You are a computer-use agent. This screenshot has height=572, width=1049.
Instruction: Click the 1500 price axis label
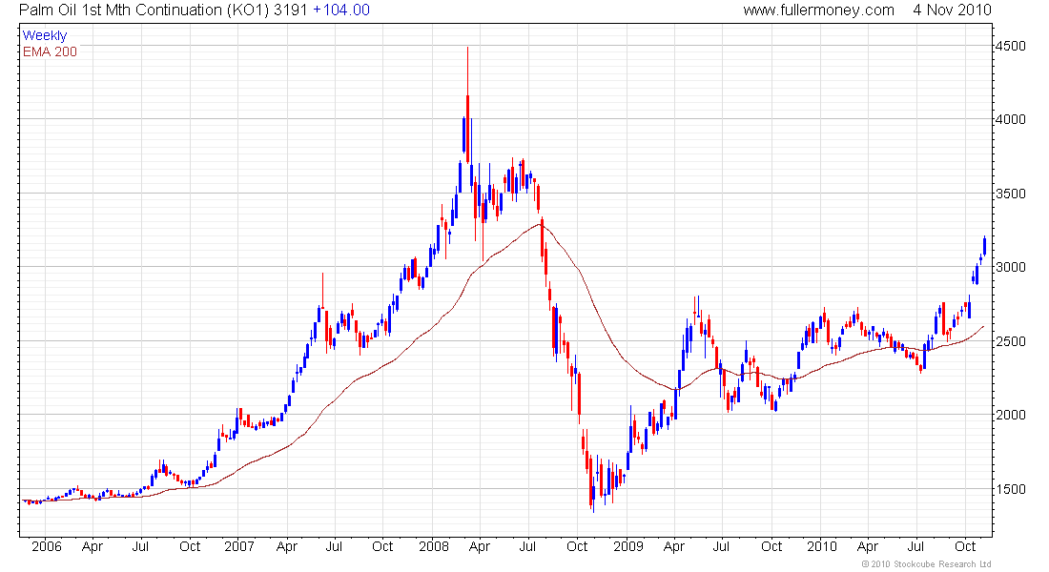(1010, 489)
